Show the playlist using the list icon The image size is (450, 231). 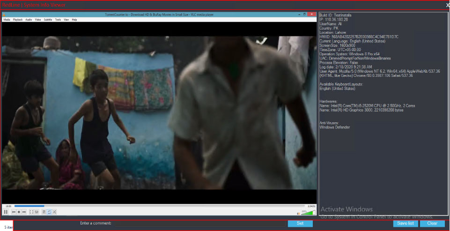point(44,212)
